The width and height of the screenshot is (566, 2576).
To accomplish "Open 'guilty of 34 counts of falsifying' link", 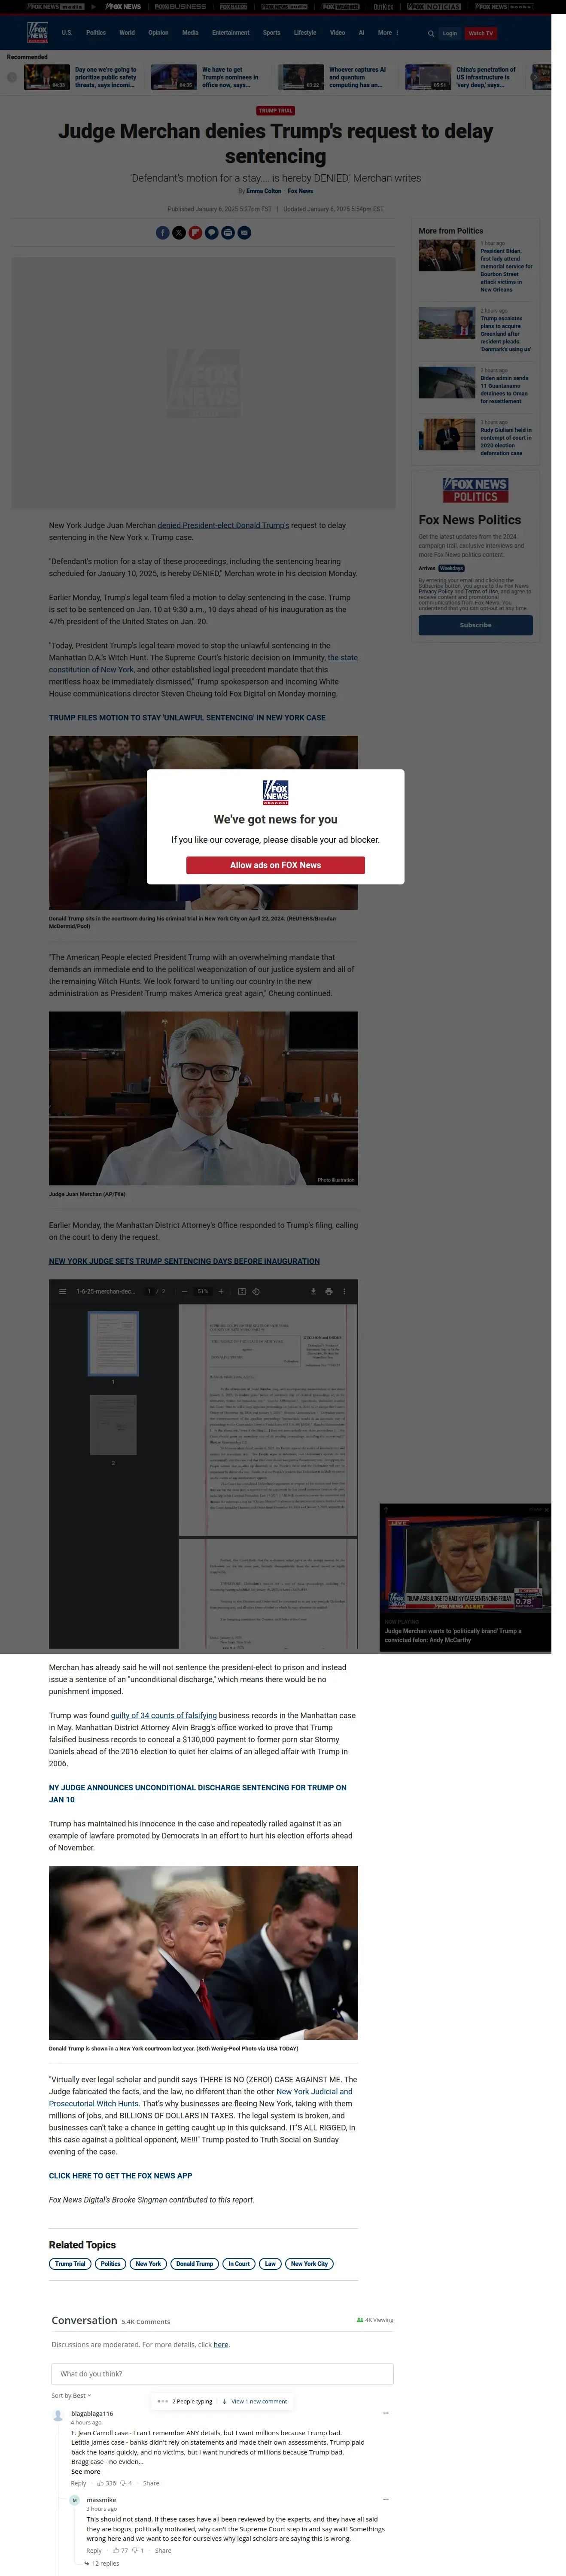I will click(164, 1715).
